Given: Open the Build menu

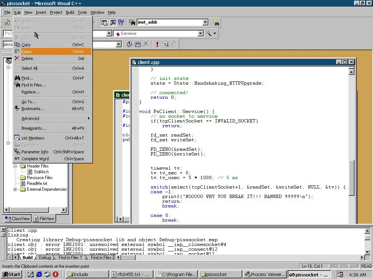Looking at the screenshot, I should pos(70,12).
